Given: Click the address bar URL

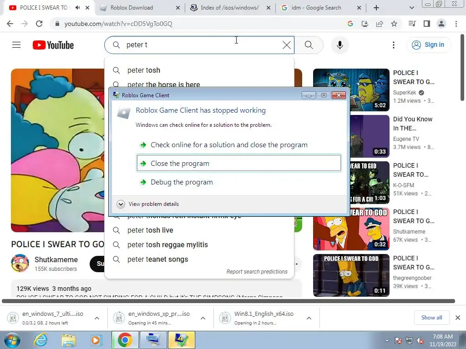Looking at the screenshot, I should tap(118, 24).
